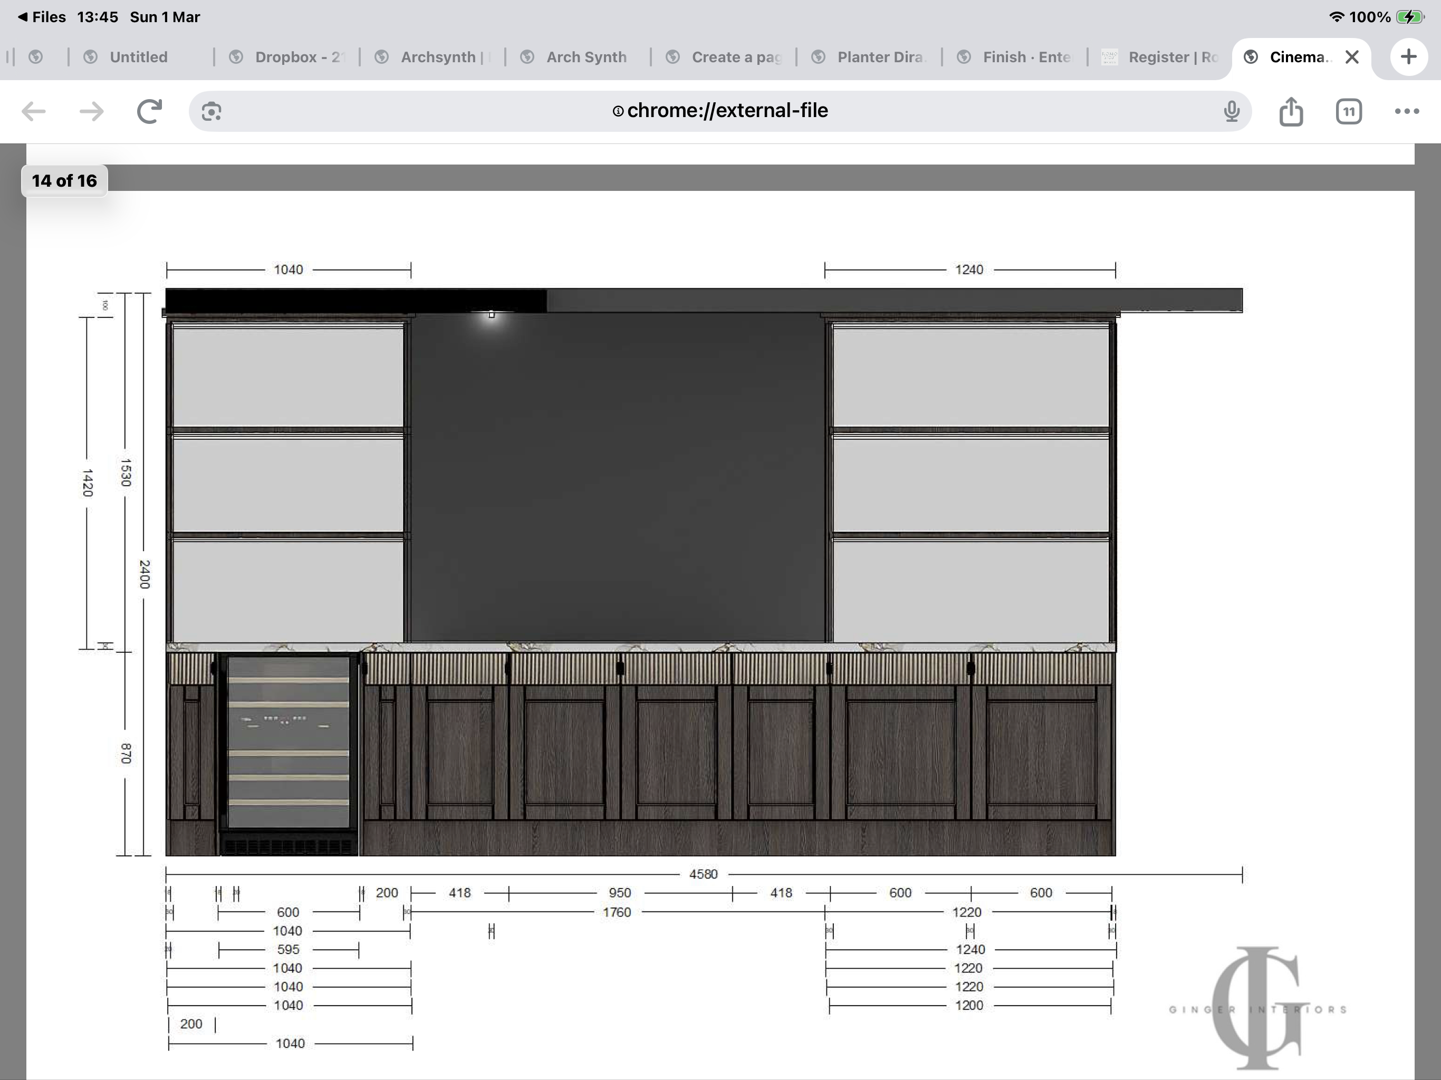Image resolution: width=1441 pixels, height=1080 pixels.
Task: Open Google Lens search icon
Action: 211,111
